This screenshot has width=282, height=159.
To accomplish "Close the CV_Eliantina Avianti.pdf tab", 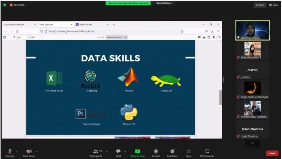I will click(x=35, y=25).
